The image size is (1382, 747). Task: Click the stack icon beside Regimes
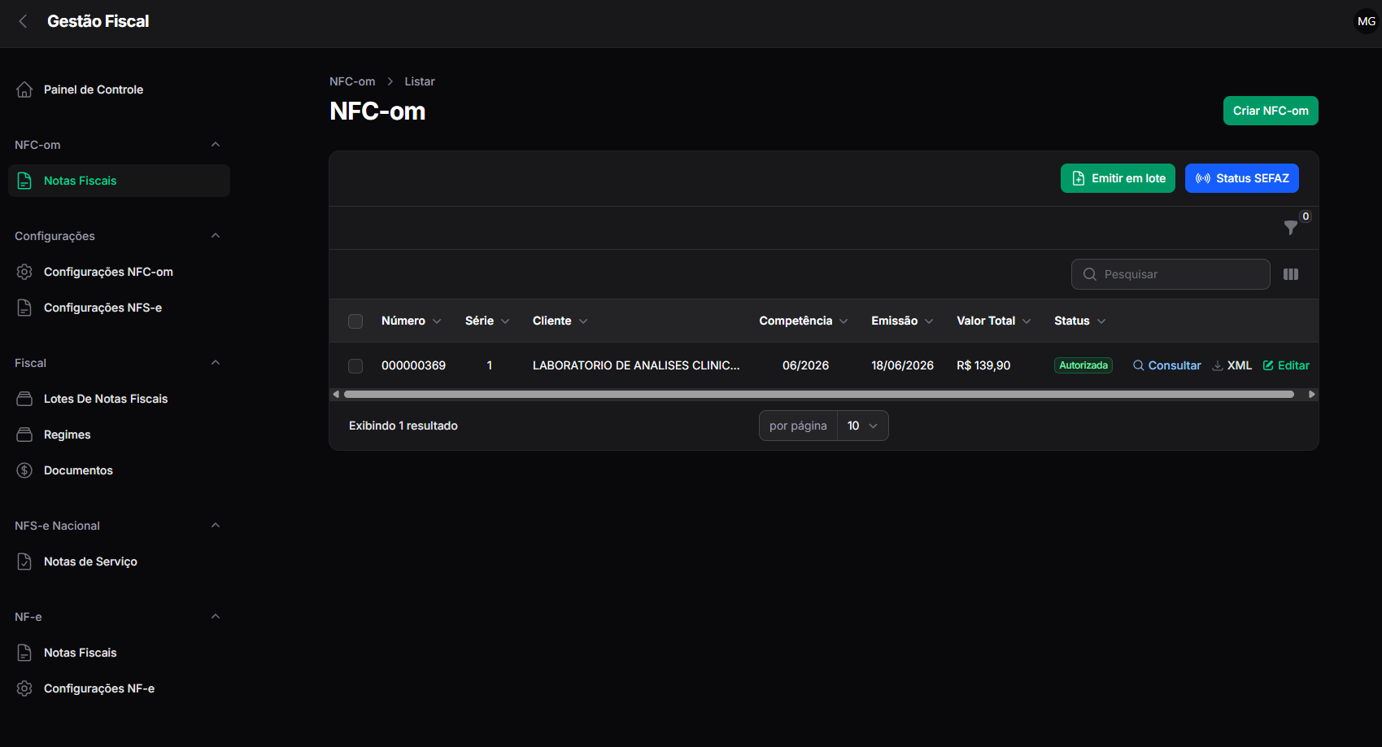coord(24,435)
